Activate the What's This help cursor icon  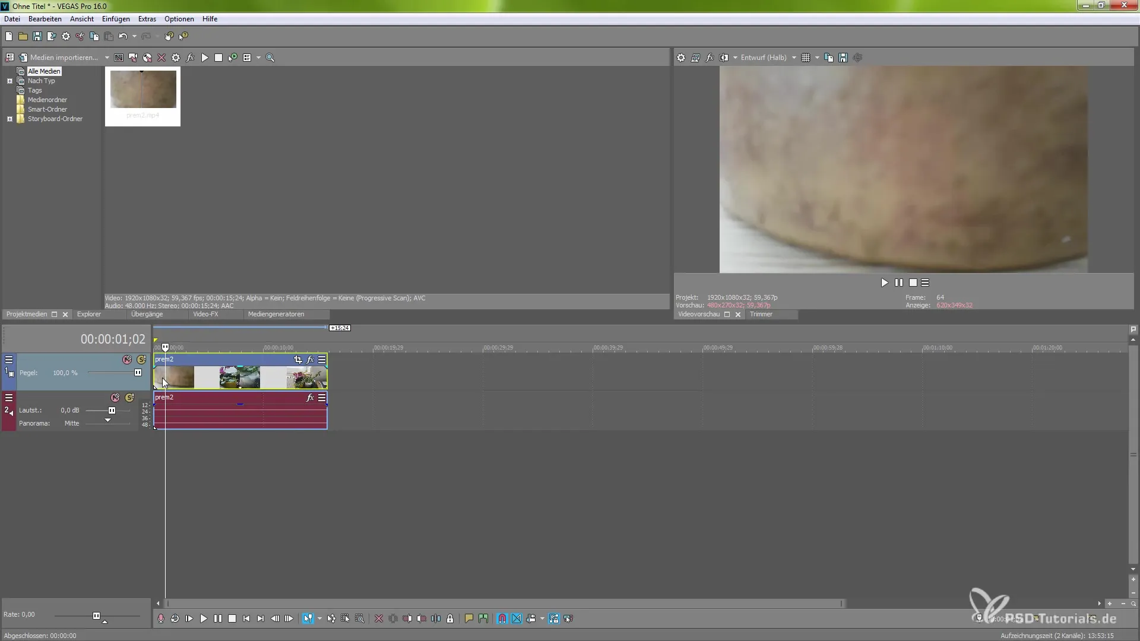tap(183, 37)
